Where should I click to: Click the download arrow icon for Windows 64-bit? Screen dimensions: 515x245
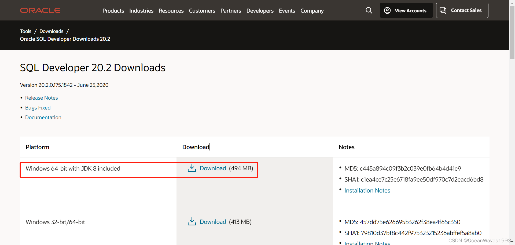tap(192, 168)
